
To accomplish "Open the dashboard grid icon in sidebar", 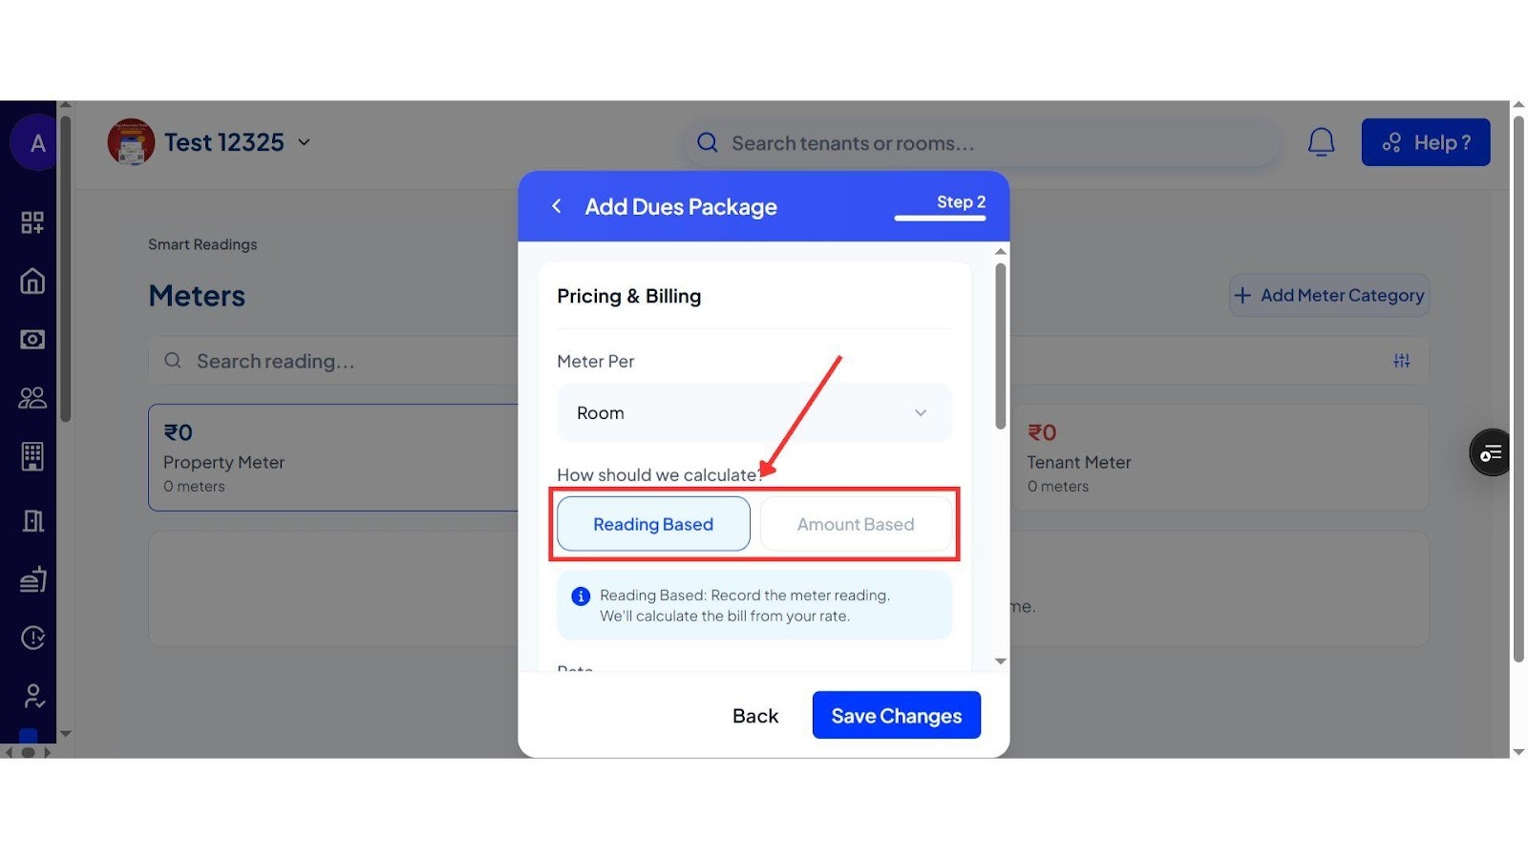I will click(x=32, y=222).
